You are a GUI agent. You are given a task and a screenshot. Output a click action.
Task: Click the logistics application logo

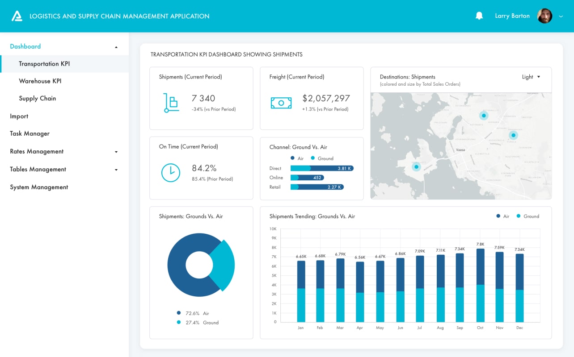tap(17, 16)
